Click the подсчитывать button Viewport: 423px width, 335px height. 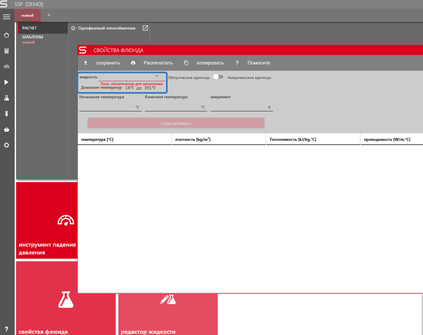click(x=176, y=123)
